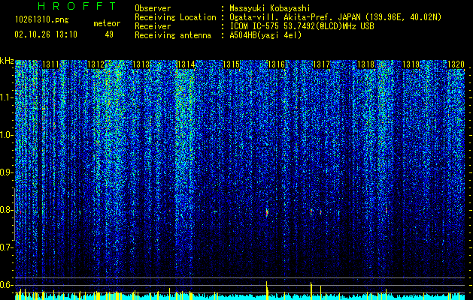Click the 1312 time marker
473x300 pixels.
click(96, 64)
